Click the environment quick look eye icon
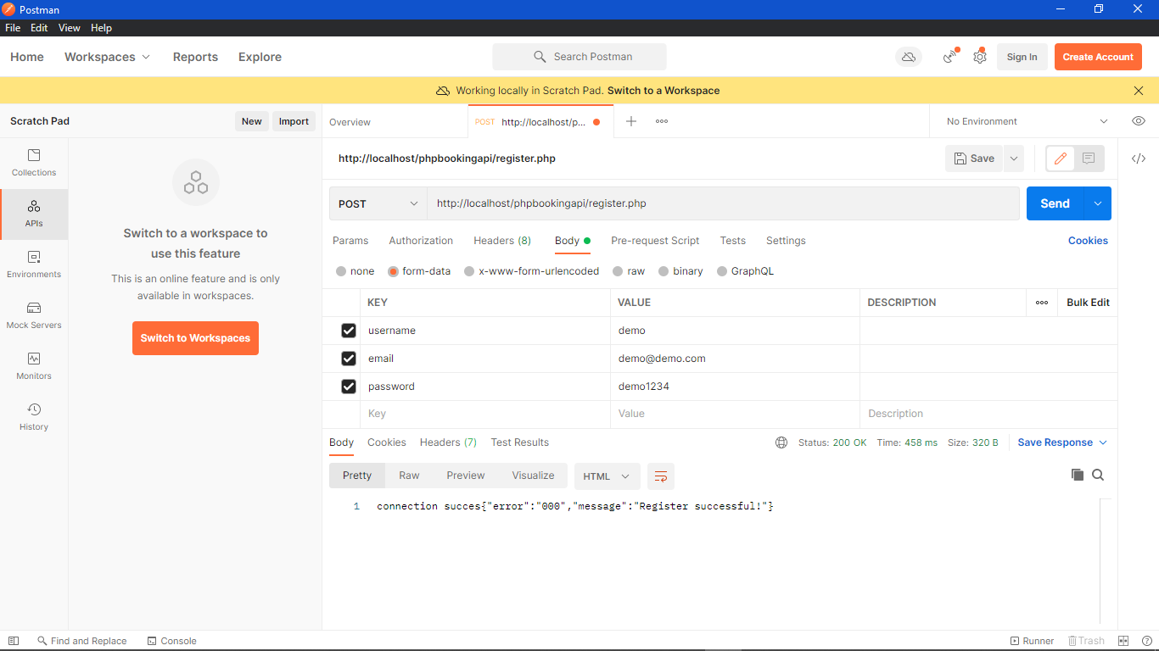Viewport: 1159px width, 651px height. 1139,121
